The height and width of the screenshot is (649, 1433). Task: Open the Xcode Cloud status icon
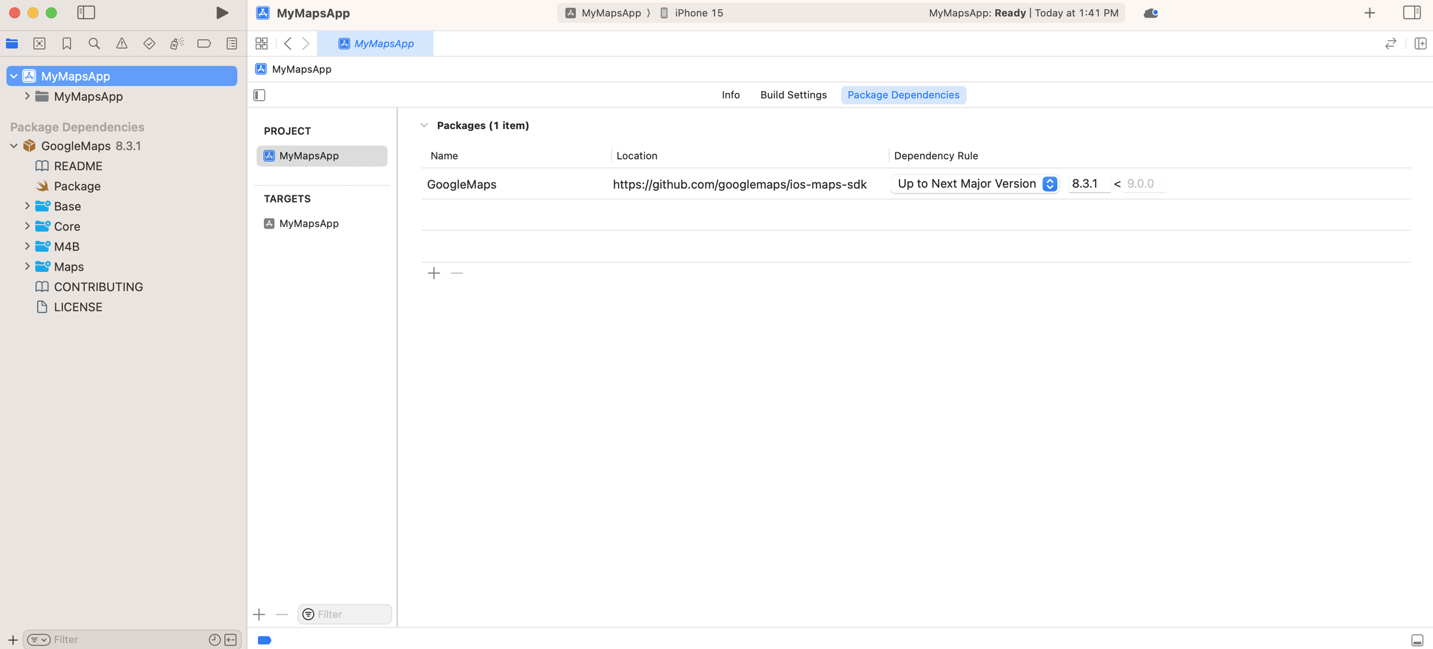click(1150, 13)
